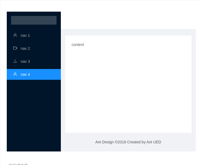Go to the nav 3 menu item
The image size is (202, 165).
coord(34,61)
